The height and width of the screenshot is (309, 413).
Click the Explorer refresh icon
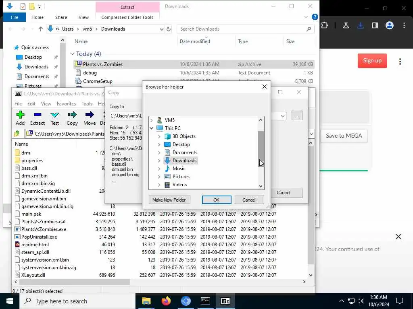[169, 29]
